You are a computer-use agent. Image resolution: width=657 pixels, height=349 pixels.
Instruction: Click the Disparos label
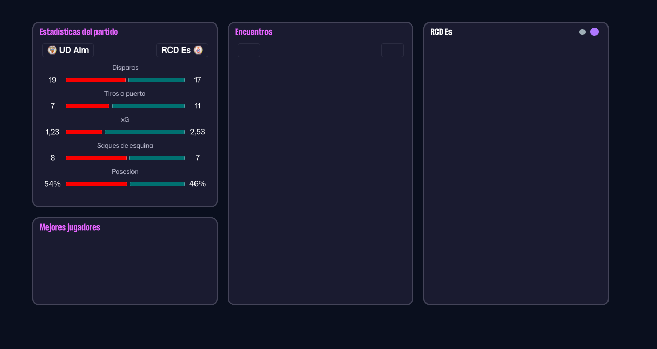tap(125, 68)
